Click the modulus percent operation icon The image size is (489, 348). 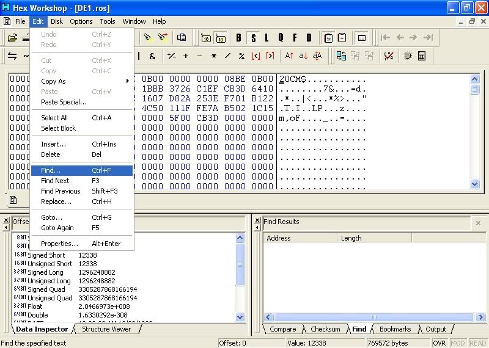[x=241, y=56]
